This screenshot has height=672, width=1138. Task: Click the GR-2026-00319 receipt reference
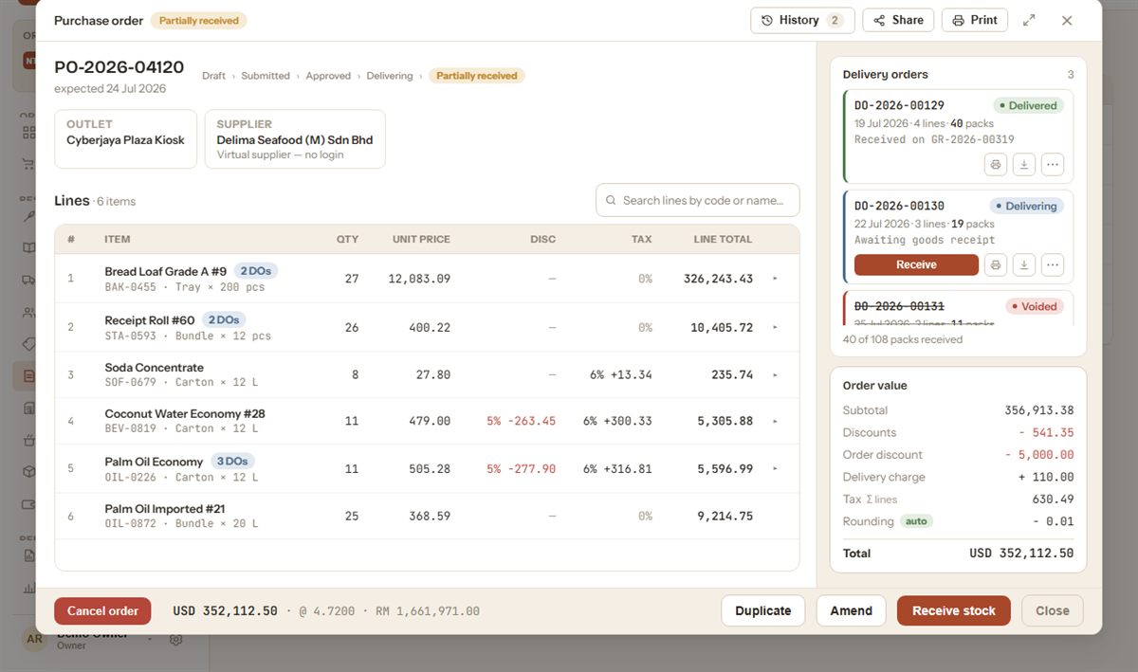click(969, 139)
